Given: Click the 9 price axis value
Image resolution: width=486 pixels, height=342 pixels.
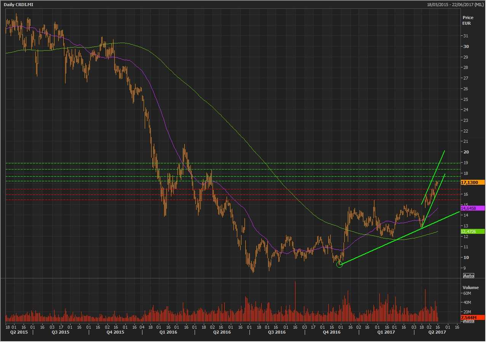Looking at the screenshot, I should click(x=465, y=268).
